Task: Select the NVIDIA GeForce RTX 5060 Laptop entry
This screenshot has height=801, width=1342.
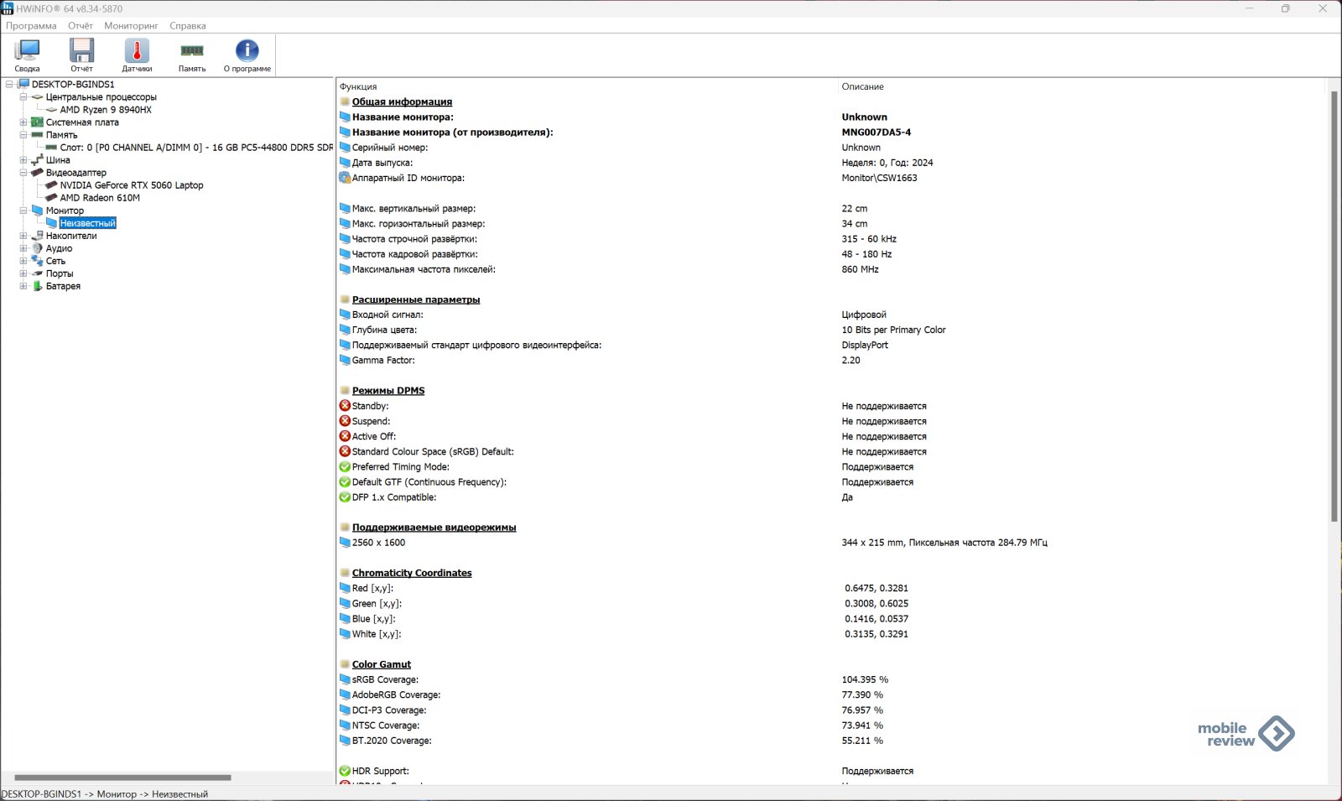Action: tap(131, 185)
